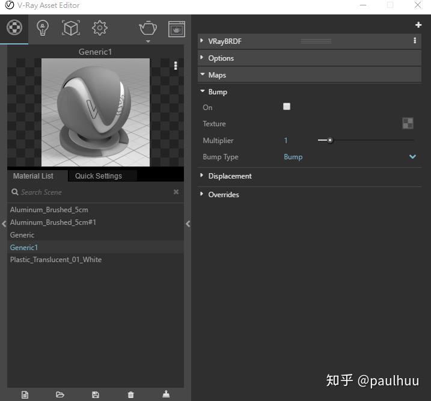Open VRayBRDF three-dot options menu

point(415,41)
